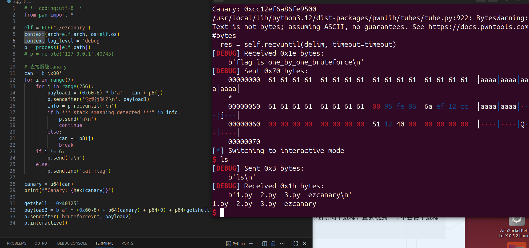
Task: Open the DEBUG CONSOLE tab
Action: pyautogui.click(x=72, y=243)
